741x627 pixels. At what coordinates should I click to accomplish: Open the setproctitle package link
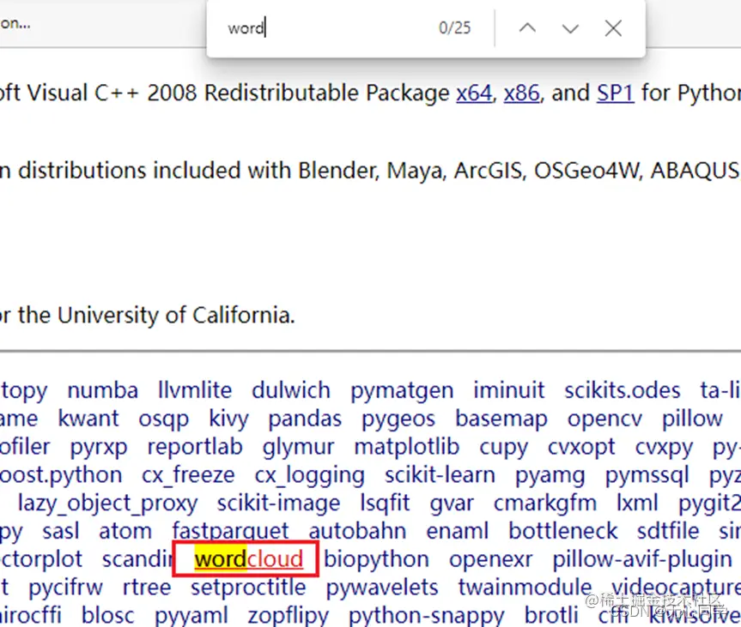pyautogui.click(x=248, y=588)
